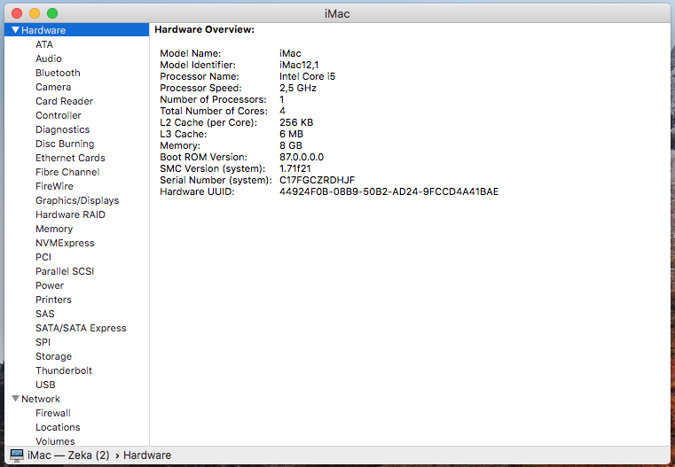This screenshot has width=675, height=467.
Task: Select Card Reader in the list
Action: (x=64, y=101)
